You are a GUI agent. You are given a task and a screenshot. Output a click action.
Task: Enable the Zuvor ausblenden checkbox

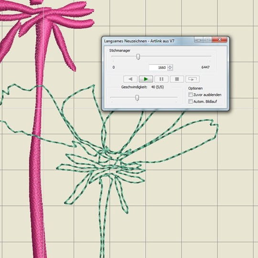point(190,95)
